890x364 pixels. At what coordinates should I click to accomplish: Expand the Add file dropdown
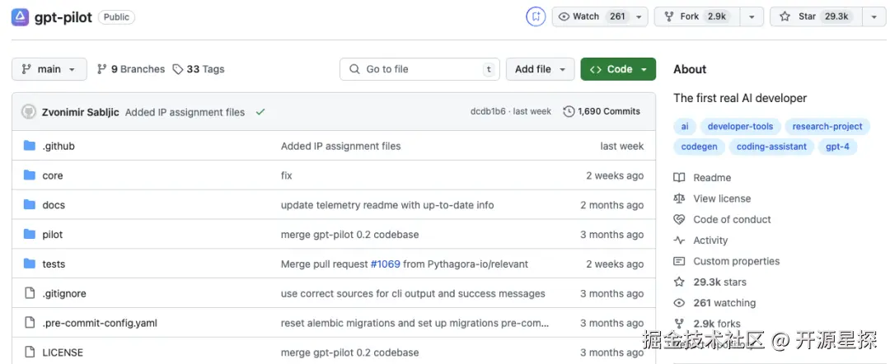point(540,69)
